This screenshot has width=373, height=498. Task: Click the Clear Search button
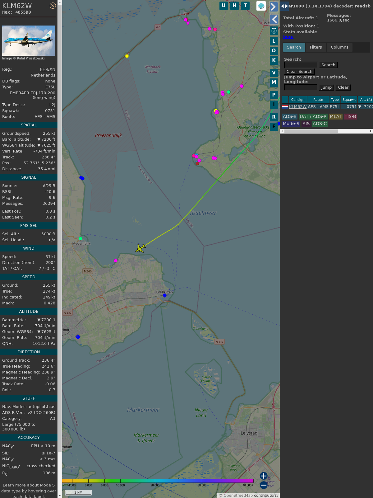pos(299,71)
